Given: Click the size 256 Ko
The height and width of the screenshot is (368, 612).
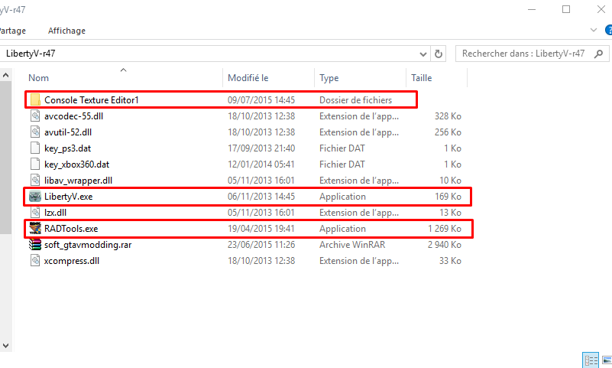Looking at the screenshot, I should (x=448, y=132).
